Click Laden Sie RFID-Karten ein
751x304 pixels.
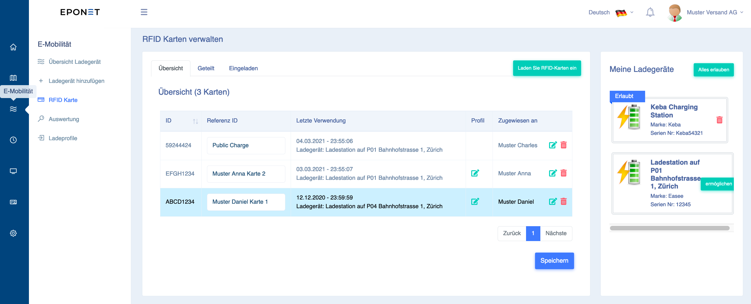coord(547,68)
